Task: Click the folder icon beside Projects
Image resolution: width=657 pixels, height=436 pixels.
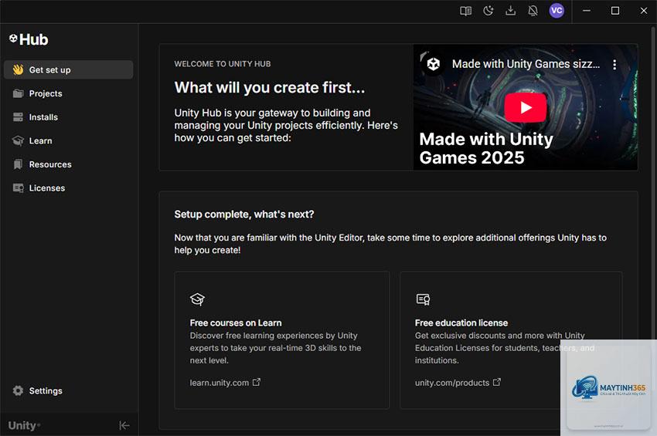Action: point(18,93)
